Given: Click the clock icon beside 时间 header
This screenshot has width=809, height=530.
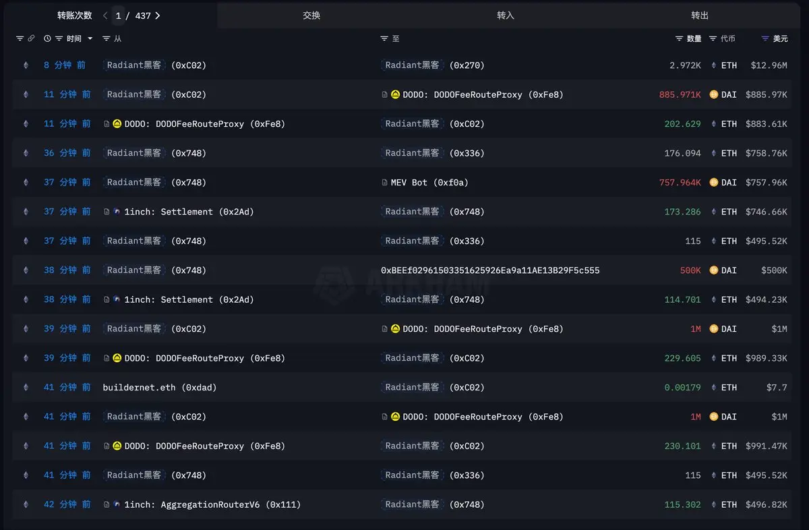Looking at the screenshot, I should 47,39.
